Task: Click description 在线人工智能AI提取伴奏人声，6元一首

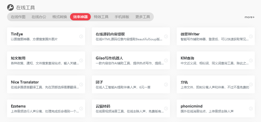Action: [x=123, y=87]
